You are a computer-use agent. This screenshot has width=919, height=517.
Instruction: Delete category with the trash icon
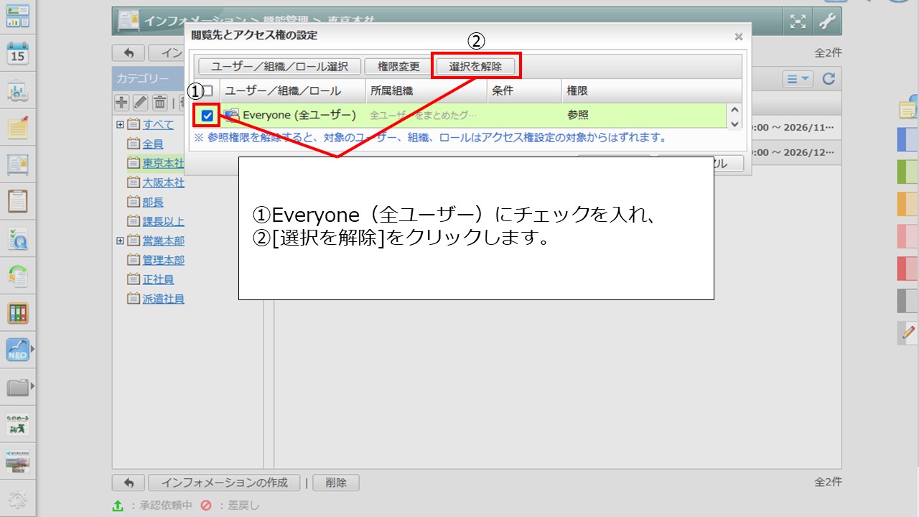(x=159, y=103)
